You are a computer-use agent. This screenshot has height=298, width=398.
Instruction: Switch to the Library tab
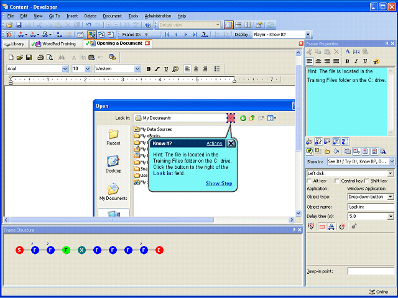click(x=15, y=44)
